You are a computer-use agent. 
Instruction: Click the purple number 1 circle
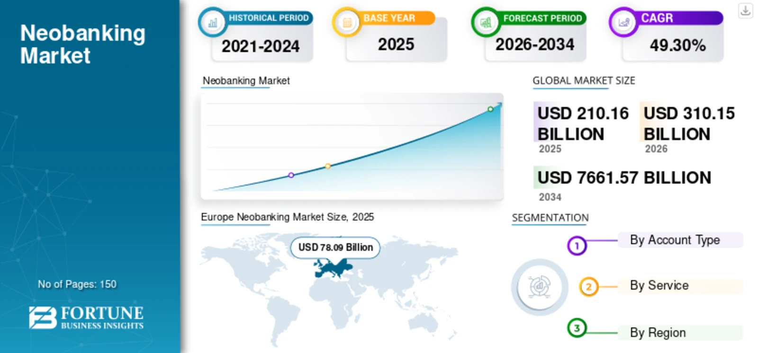click(577, 246)
